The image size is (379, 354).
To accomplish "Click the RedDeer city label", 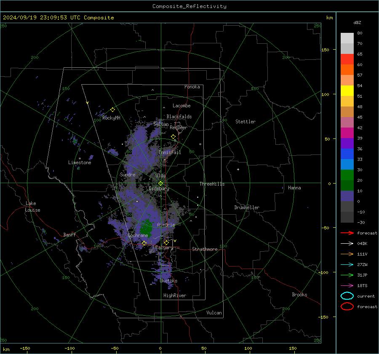I will point(179,128).
